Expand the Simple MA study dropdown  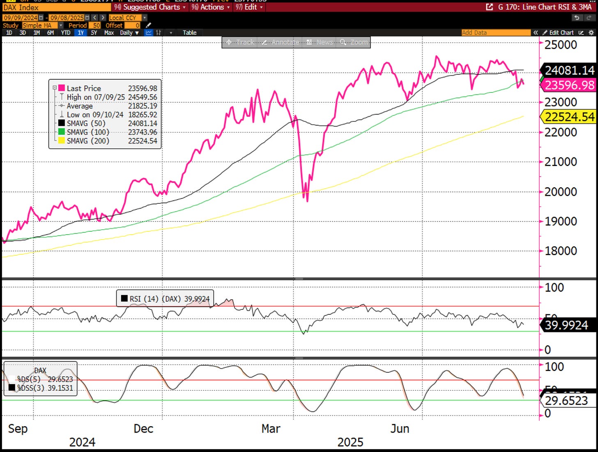61,25
